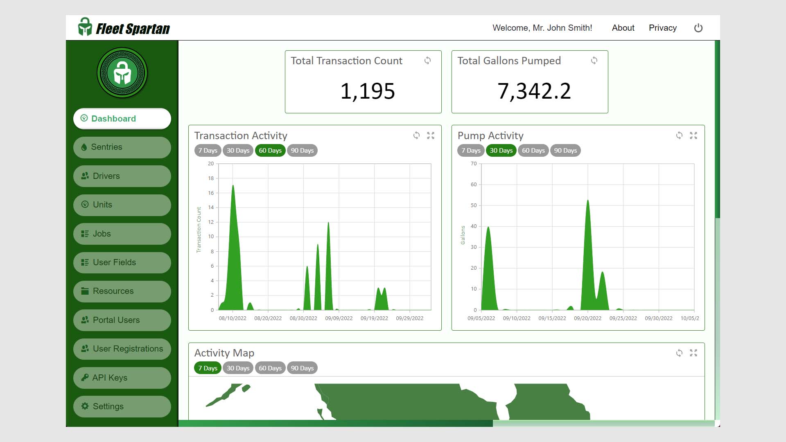Select 30 Days in Activity Map
The image size is (786, 442).
point(238,368)
